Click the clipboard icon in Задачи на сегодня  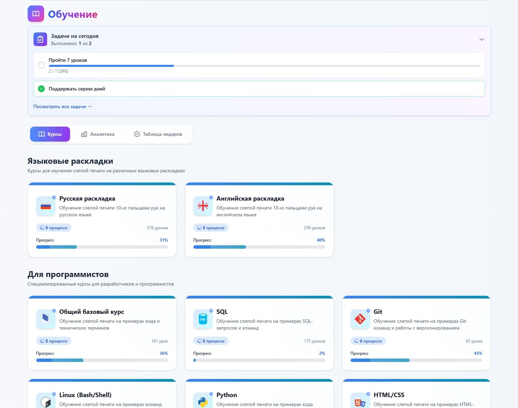click(x=40, y=39)
